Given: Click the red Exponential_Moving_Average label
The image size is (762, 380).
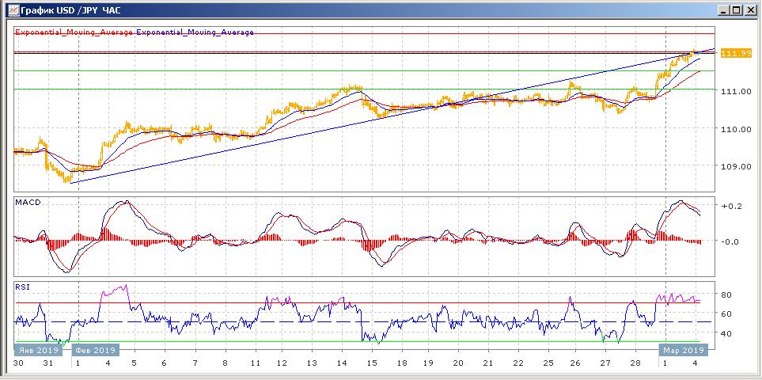Looking at the screenshot, I should tap(74, 32).
